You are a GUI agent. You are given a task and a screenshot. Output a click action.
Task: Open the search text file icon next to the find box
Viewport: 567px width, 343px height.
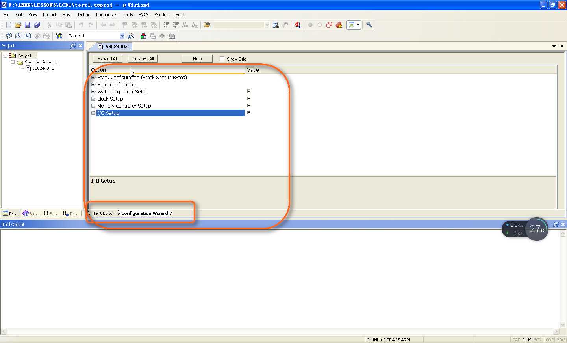tap(276, 25)
